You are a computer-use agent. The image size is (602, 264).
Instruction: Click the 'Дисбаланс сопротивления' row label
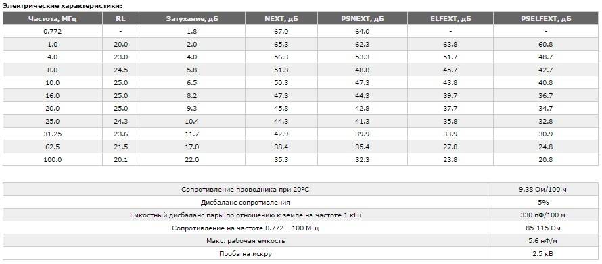[x=246, y=202]
